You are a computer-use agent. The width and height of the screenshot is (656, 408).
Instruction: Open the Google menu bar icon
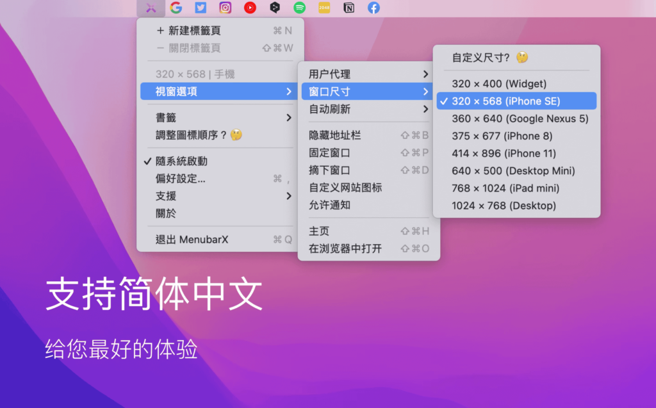point(177,8)
